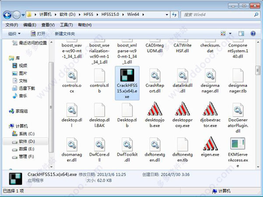
Task: Select the designmanager.dll file icon
Action: (x=210, y=76)
